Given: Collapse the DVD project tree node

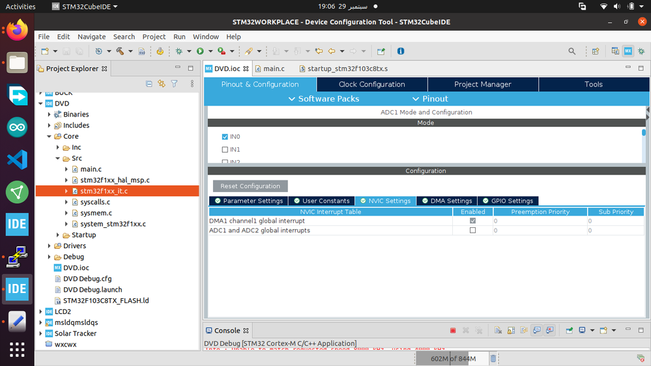Looking at the screenshot, I should click(x=40, y=104).
